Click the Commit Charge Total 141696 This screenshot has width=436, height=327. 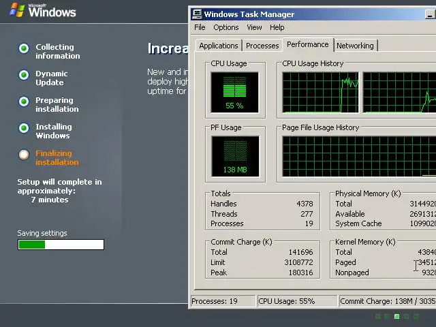point(301,252)
